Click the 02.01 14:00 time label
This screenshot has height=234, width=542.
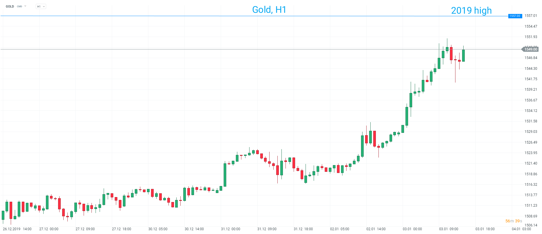coord(376,229)
